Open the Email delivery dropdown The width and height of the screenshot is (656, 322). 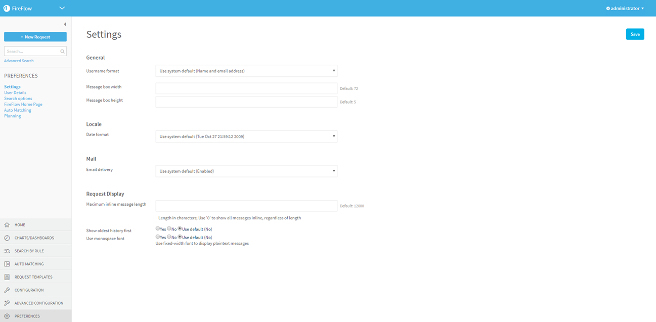[x=246, y=171]
